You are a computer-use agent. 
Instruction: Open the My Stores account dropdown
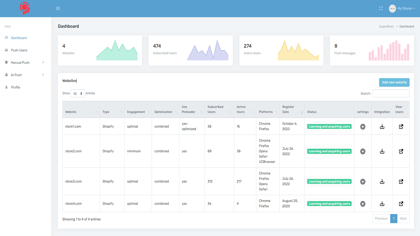402,8
